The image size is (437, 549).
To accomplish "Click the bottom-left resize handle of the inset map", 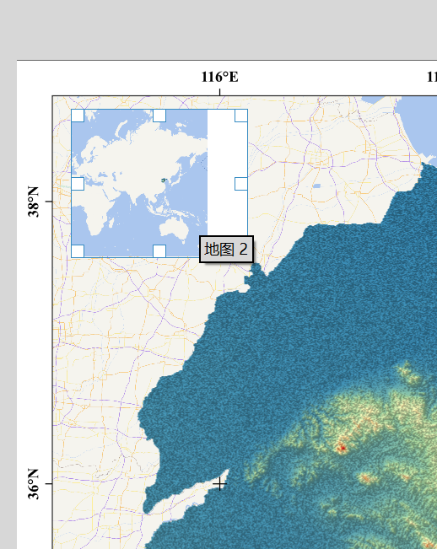I will [78, 251].
